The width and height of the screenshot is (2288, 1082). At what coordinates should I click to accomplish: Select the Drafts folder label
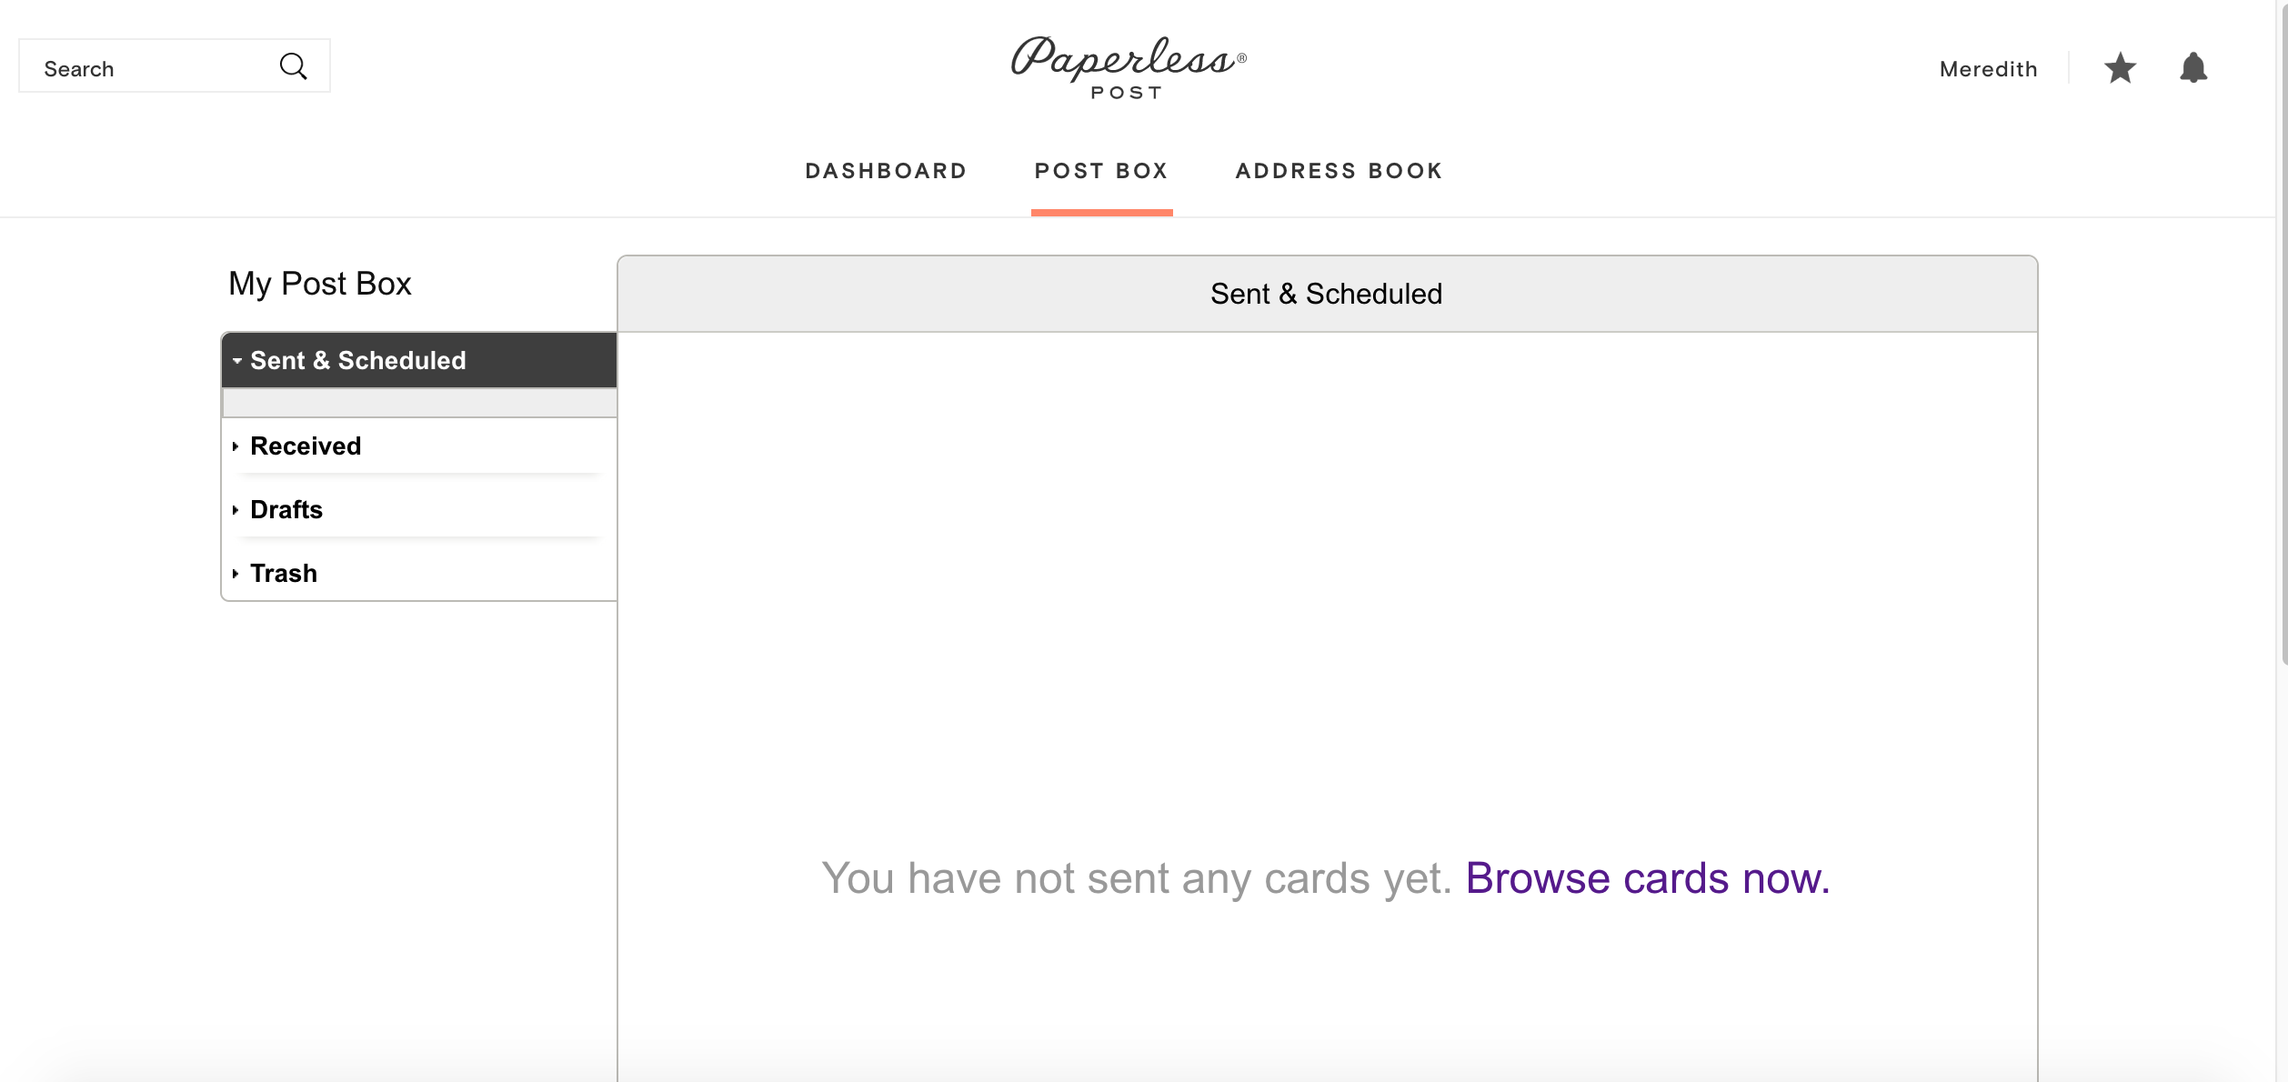tap(286, 510)
